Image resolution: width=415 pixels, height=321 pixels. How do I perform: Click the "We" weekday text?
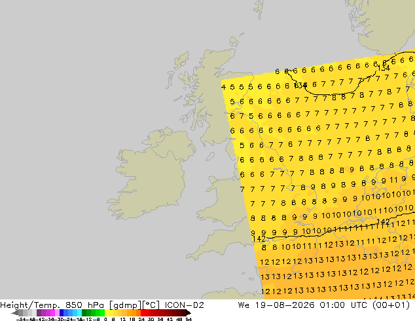point(244,305)
